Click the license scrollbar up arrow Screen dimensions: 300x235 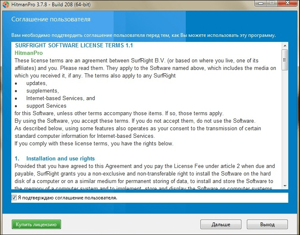click(x=285, y=44)
